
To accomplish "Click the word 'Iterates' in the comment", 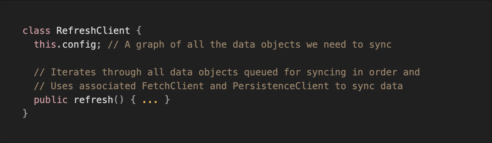I will point(74,72).
